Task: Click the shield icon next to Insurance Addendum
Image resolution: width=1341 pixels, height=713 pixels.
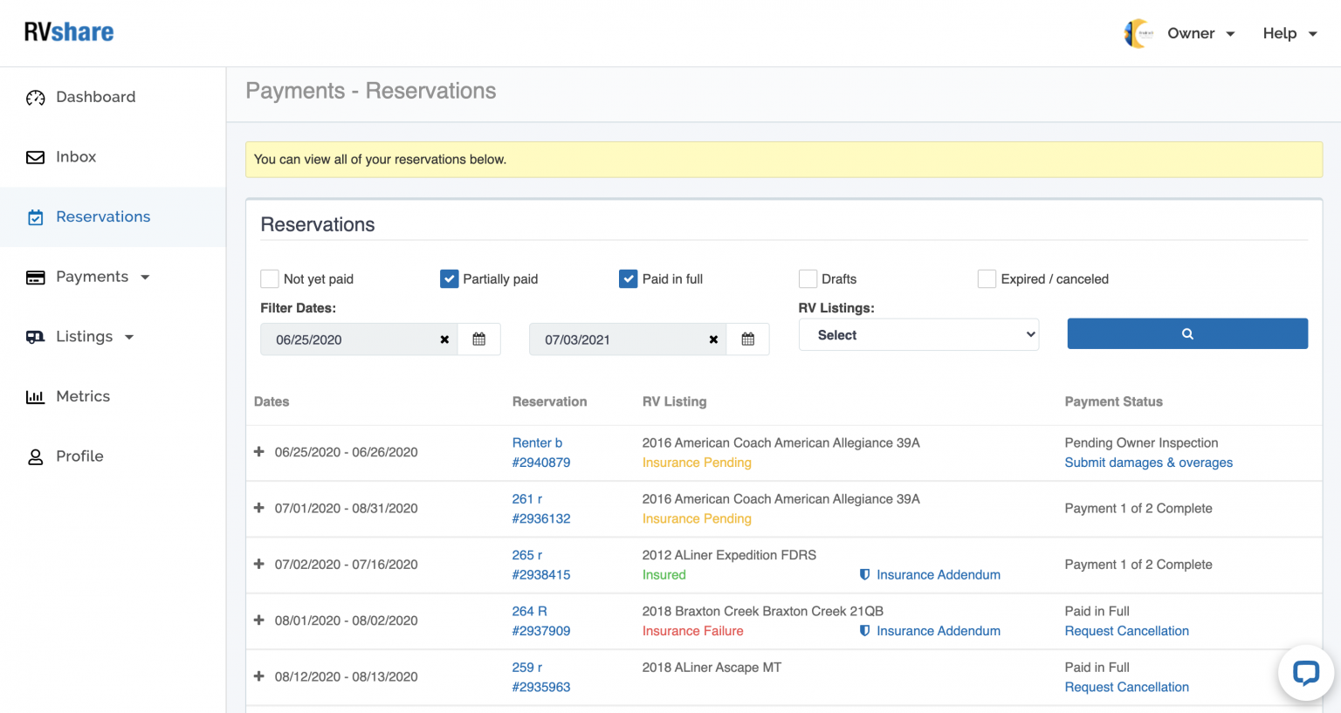Action: 864,574
